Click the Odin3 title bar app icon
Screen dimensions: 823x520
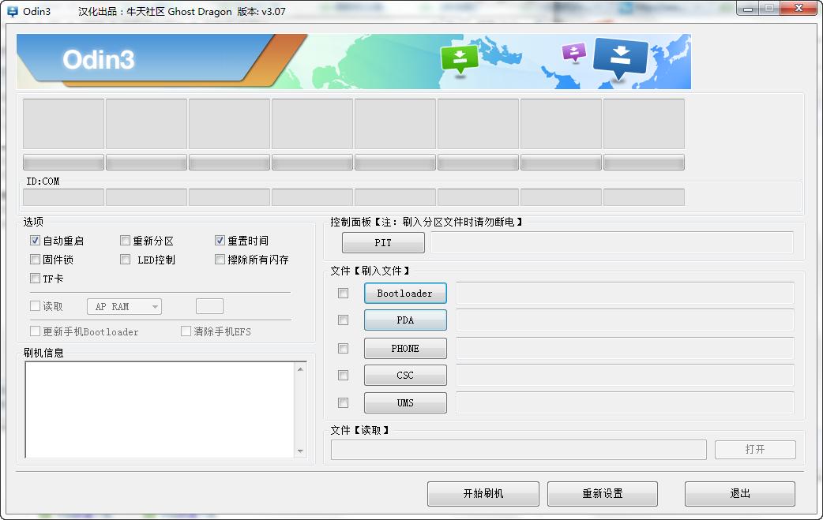12,11
